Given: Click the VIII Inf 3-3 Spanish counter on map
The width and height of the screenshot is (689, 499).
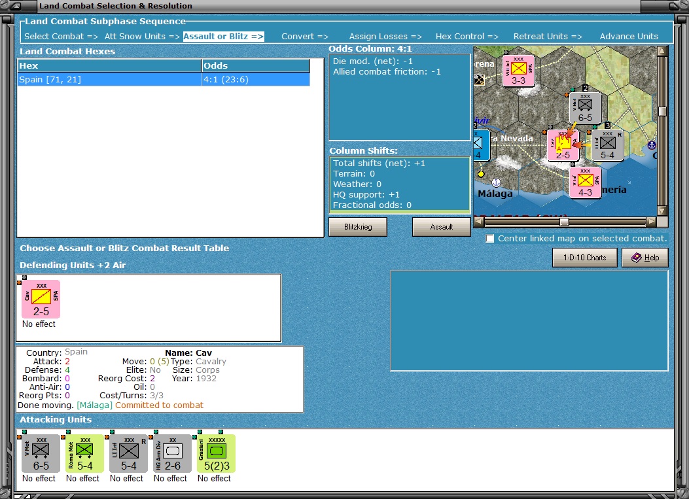Looking at the screenshot, I should [x=518, y=71].
